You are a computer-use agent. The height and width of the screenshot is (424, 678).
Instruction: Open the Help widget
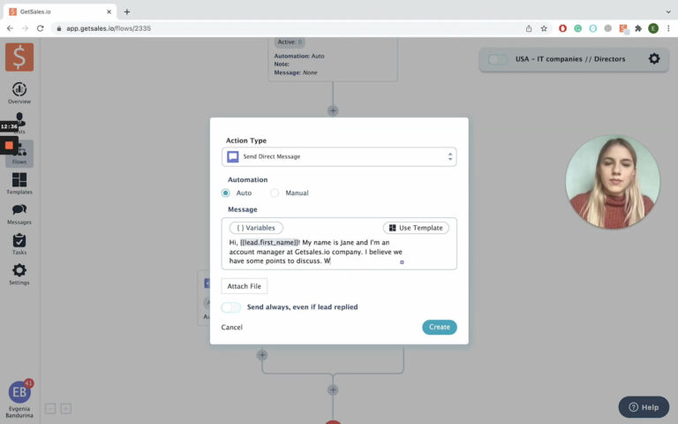(x=644, y=407)
